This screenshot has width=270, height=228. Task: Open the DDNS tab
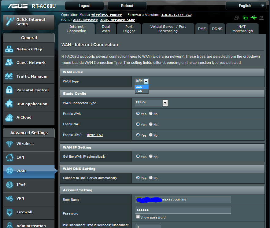coord(217,29)
